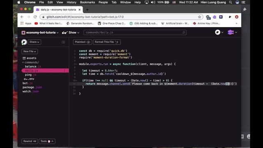This screenshot has width=263, height=148.
Task: Click the red Opera-like extension icon
Action: pyautogui.click(x=237, y=17)
